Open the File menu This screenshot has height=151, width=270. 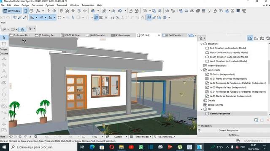[3, 5]
